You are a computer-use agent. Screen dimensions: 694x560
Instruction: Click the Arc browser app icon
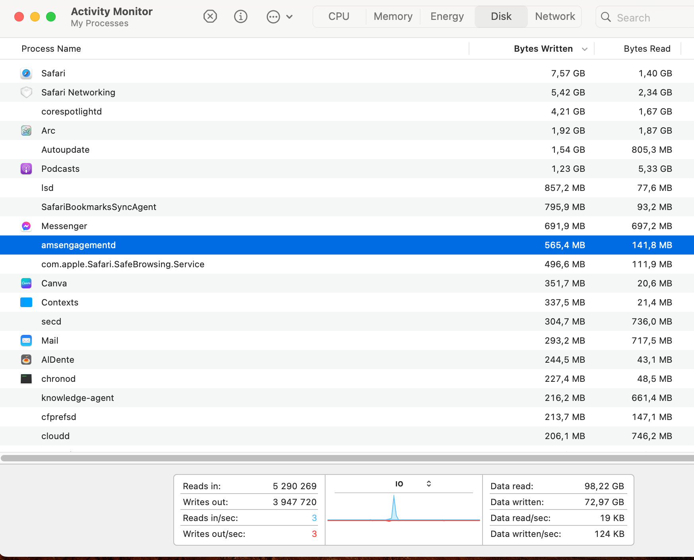pyautogui.click(x=26, y=130)
